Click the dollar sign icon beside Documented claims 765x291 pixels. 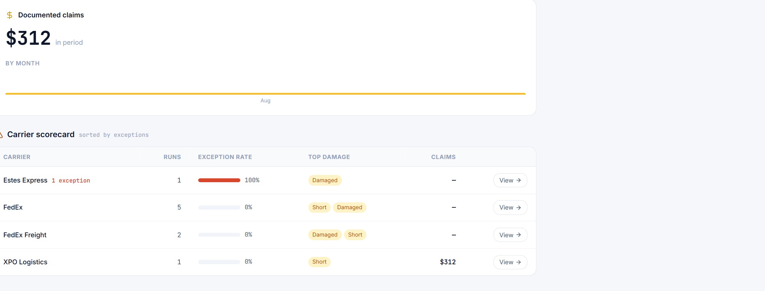pyautogui.click(x=10, y=15)
